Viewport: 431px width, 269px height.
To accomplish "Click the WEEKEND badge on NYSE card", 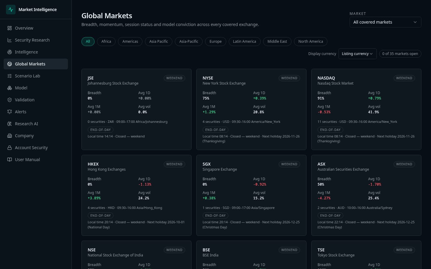I will [289, 78].
